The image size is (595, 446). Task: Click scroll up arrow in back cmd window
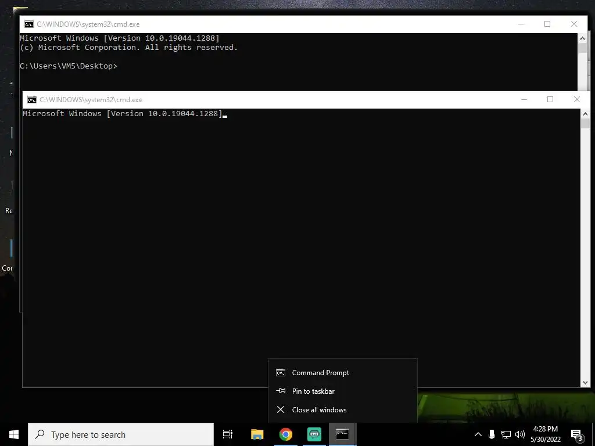tap(582, 38)
